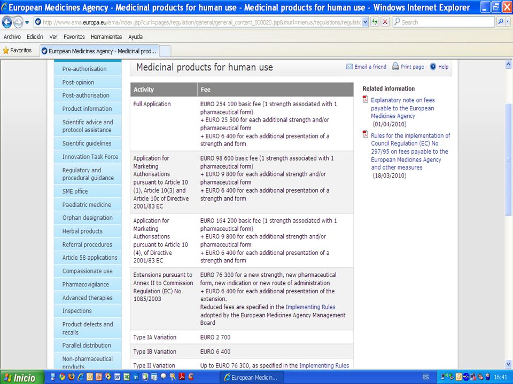Screen dimensions: 513x384
Task: Click the browser Forward arrow button
Action: 18,22
